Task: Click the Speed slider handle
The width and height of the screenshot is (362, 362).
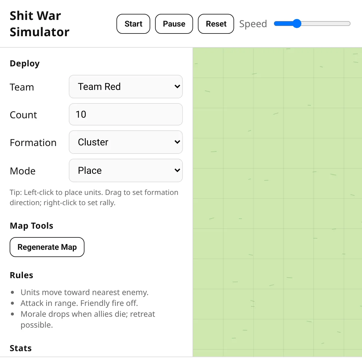Action: tap(297, 24)
